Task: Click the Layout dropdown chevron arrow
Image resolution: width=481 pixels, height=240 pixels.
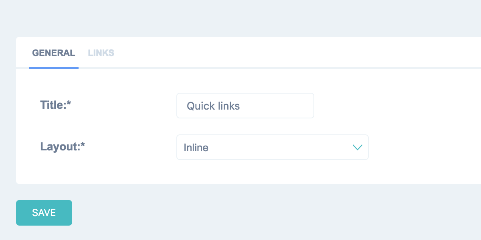Action: (357, 147)
